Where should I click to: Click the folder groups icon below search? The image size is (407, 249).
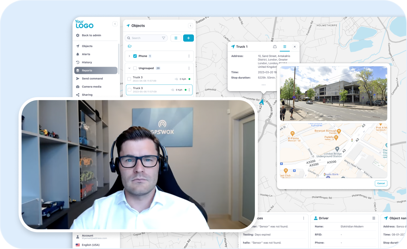(129, 46)
